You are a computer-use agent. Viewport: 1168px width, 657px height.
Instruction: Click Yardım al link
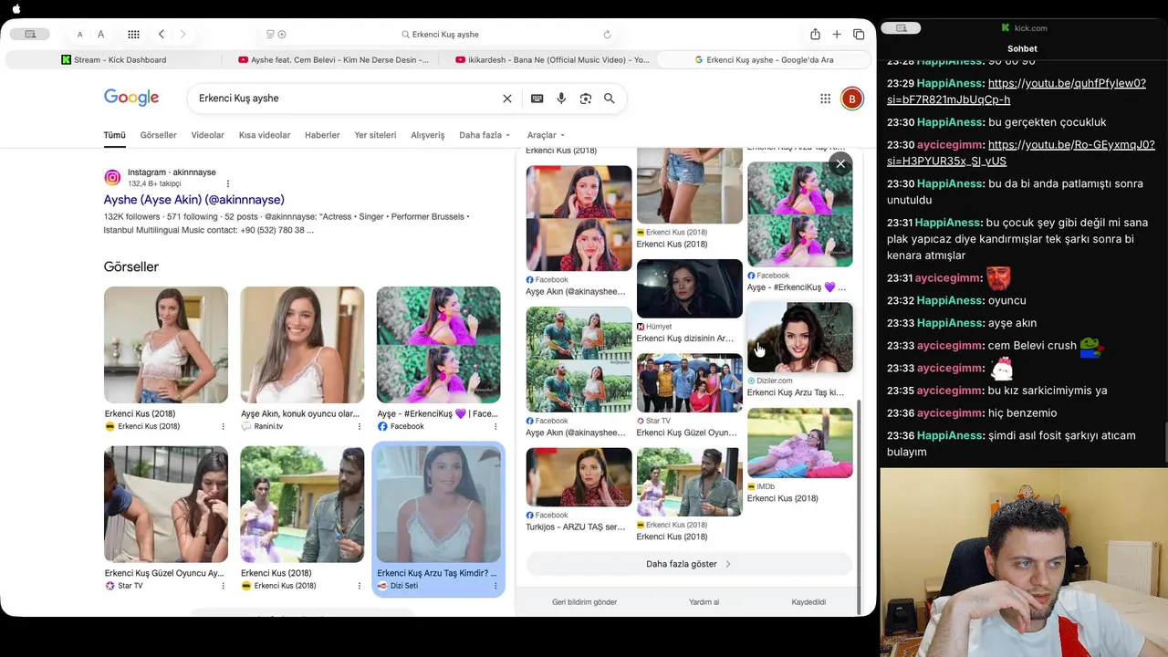704,602
